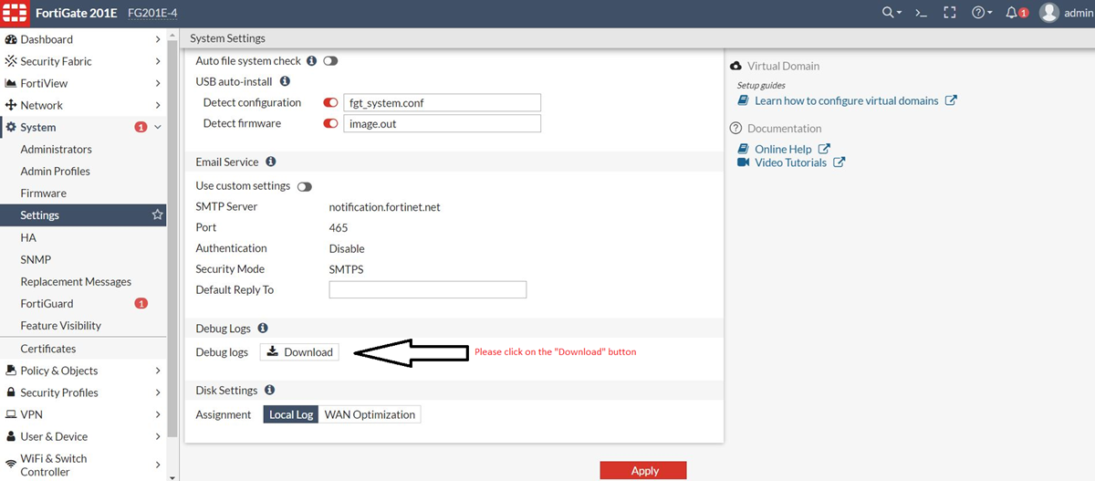Toggle Auto file system check switch

pos(330,61)
